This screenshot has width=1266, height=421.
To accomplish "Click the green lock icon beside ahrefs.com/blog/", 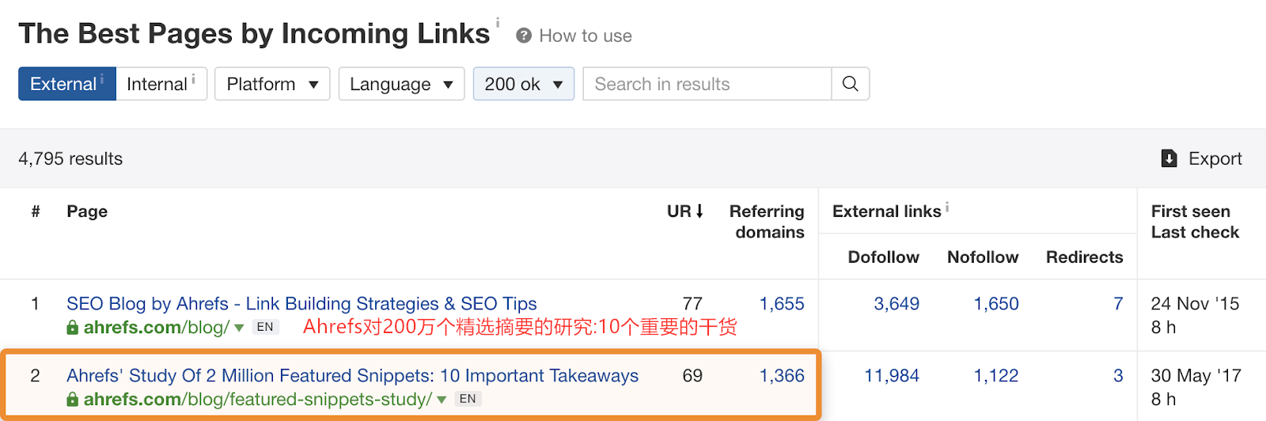I will pyautogui.click(x=73, y=328).
